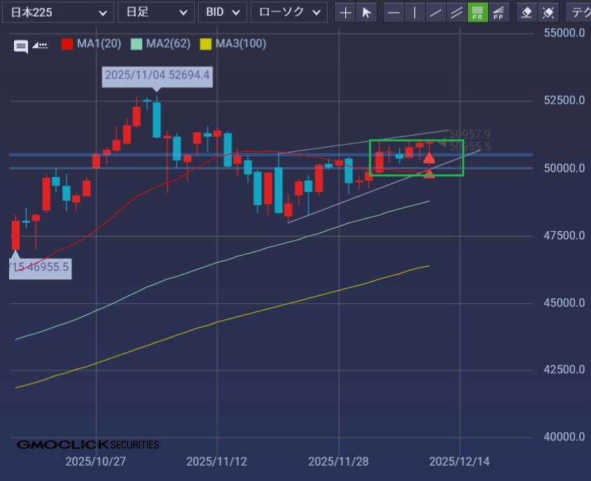Choose the vertical line drawing tool

tap(415, 13)
